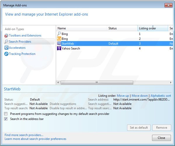Enable Prevent programs from suggesting changes checkbox
This screenshot has width=175, height=146.
pyautogui.click(x=6, y=114)
